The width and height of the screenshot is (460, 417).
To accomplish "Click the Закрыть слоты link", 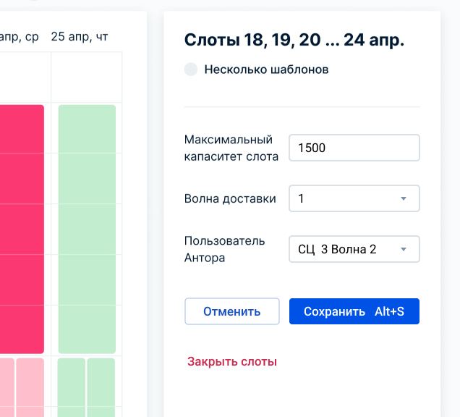I will tap(231, 361).
